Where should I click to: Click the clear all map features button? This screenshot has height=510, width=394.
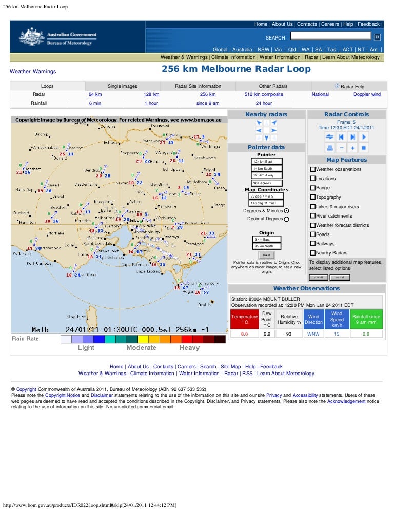319,278
